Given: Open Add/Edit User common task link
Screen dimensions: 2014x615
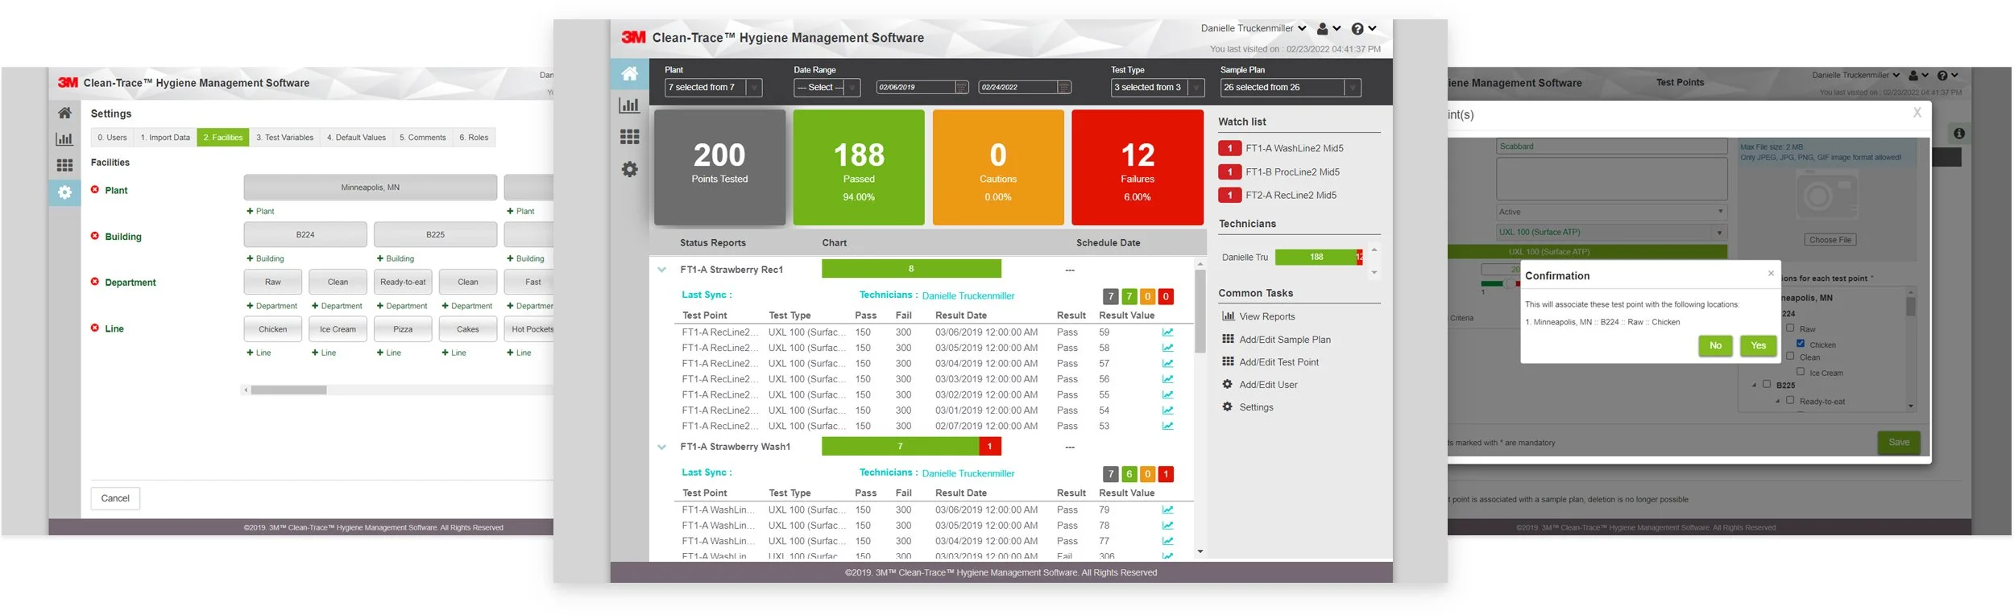Looking at the screenshot, I should point(1268,385).
